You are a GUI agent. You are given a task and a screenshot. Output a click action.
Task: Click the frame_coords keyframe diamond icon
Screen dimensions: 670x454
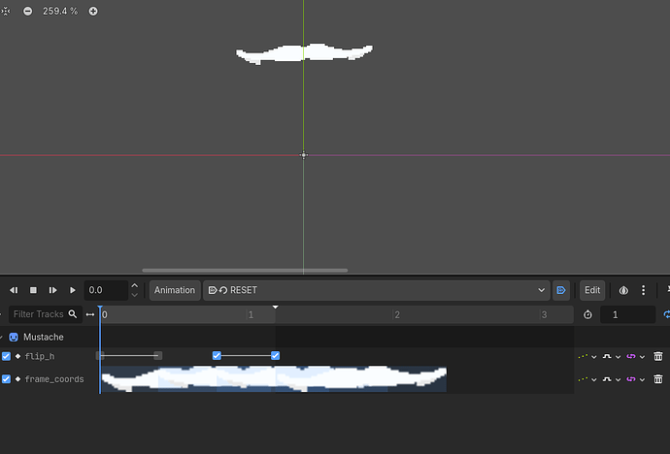(x=17, y=379)
